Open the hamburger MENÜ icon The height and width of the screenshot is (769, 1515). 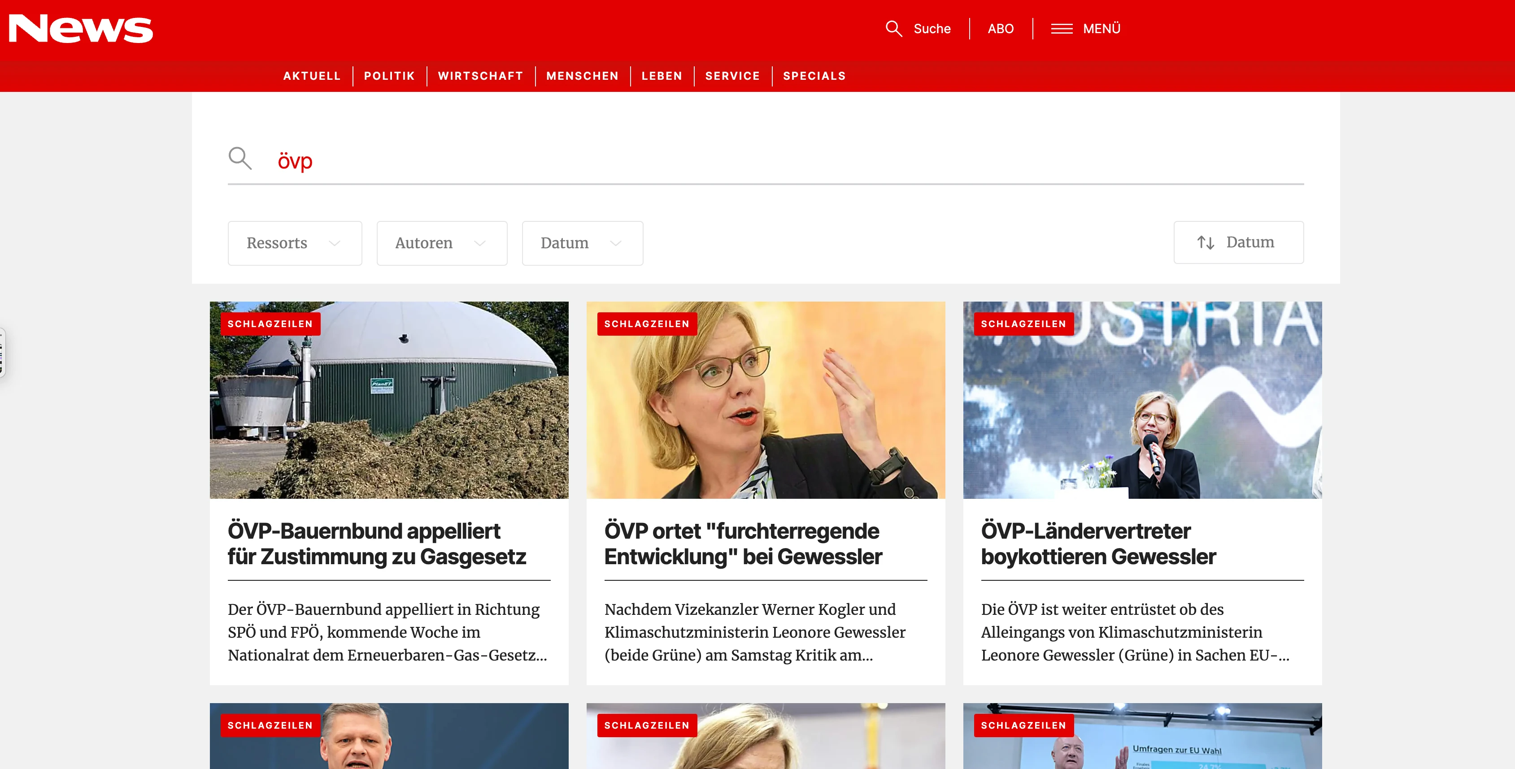click(x=1062, y=29)
